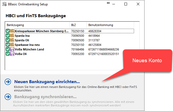Click green checkmark status icon for Kreissparkasse München Starnberg
Screen dimensions: 173x111
point(8,31)
